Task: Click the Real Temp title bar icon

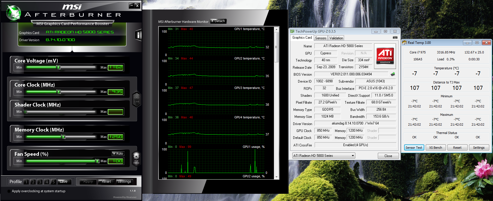Action: tap(404, 42)
